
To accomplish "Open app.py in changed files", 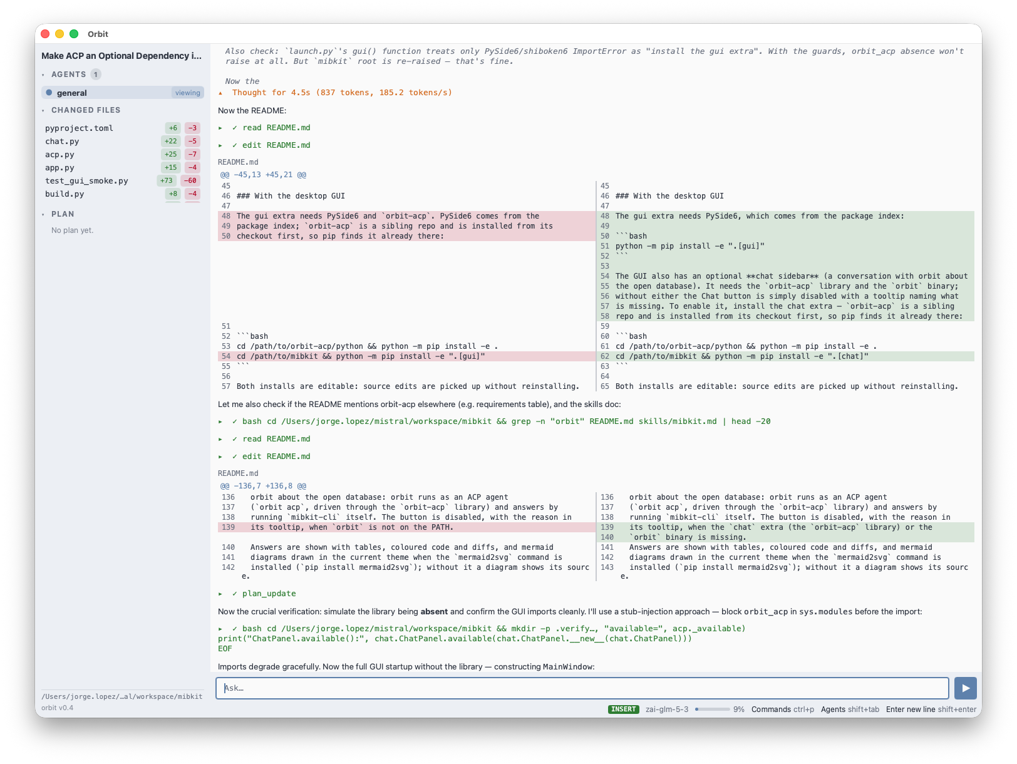I will click(x=59, y=167).
